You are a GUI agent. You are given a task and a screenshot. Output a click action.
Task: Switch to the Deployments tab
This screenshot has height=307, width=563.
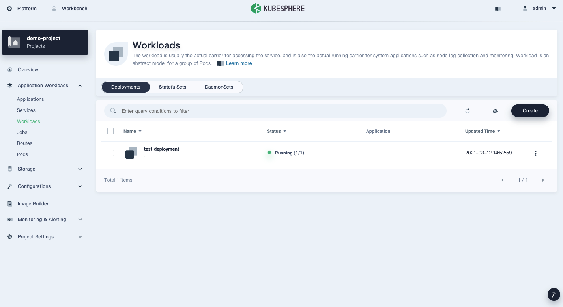point(126,87)
